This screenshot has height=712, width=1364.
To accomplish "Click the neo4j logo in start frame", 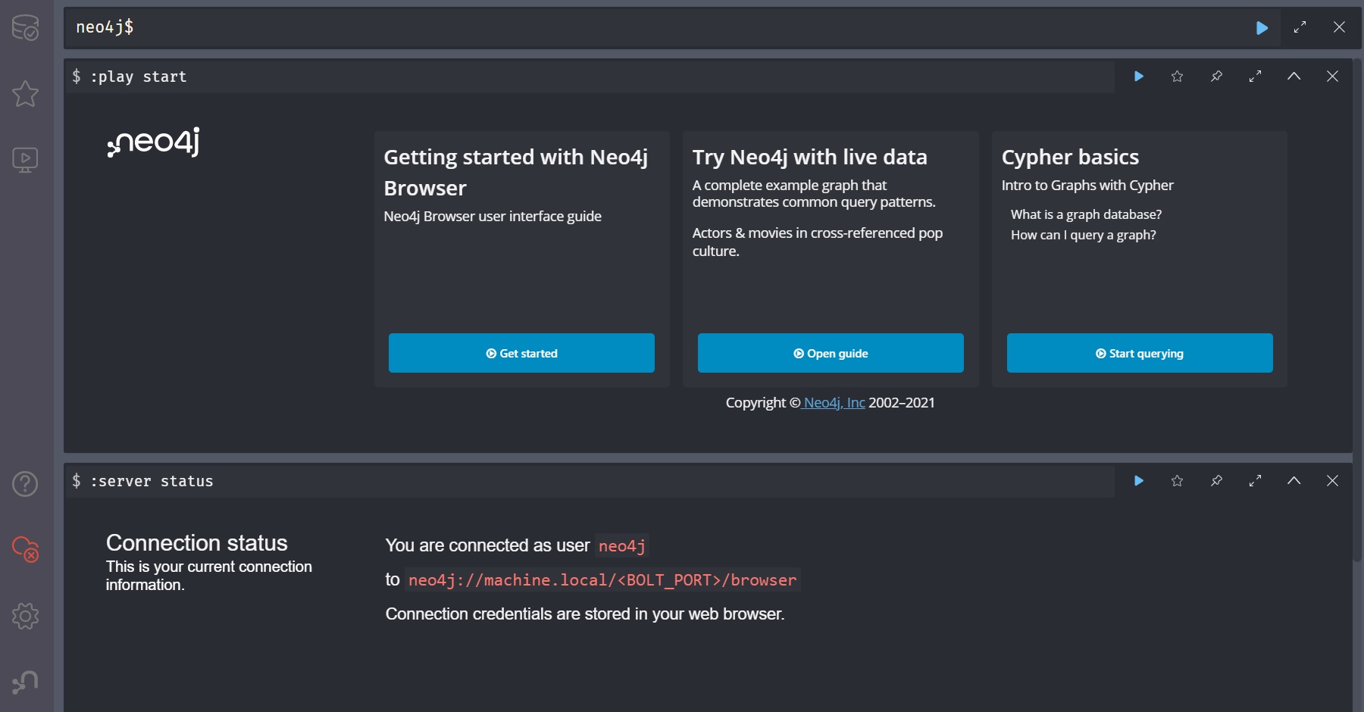I will tap(154, 142).
